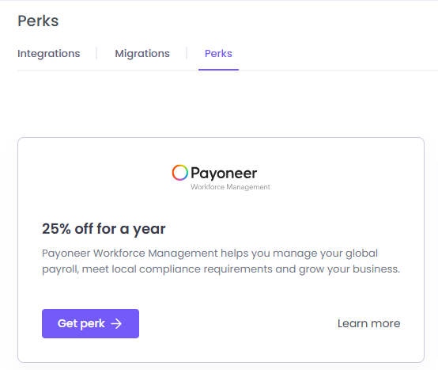Click blank space between Get perk and Learn more

[238, 323]
